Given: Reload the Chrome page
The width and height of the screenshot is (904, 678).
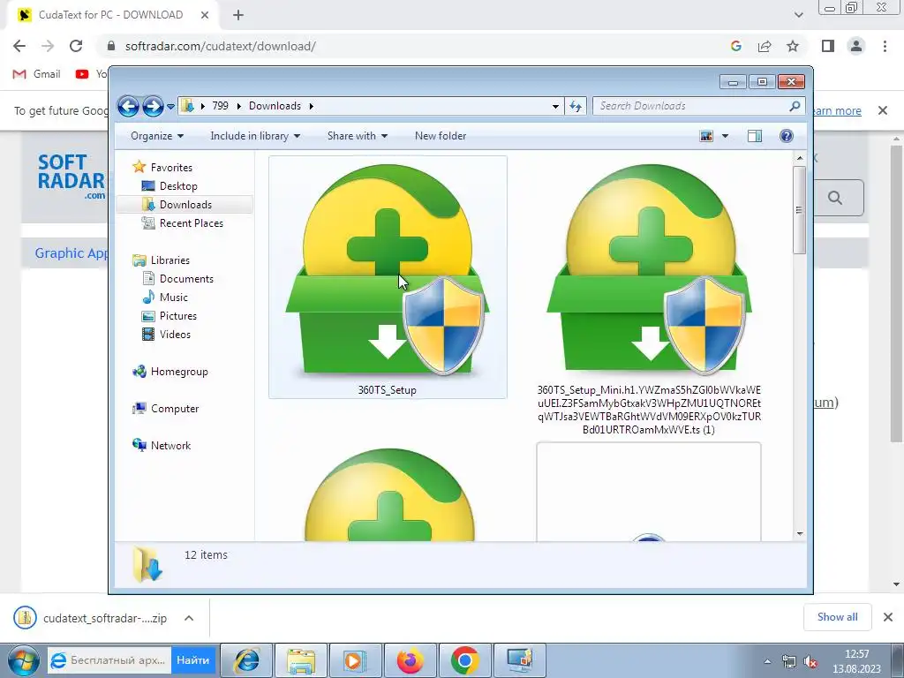Looking at the screenshot, I should pyautogui.click(x=76, y=46).
